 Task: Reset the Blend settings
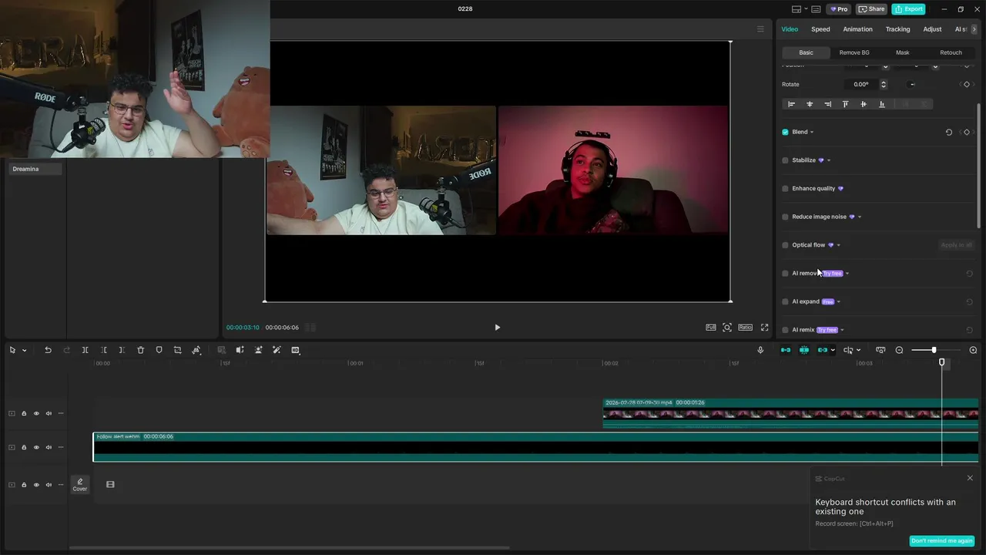tap(949, 132)
